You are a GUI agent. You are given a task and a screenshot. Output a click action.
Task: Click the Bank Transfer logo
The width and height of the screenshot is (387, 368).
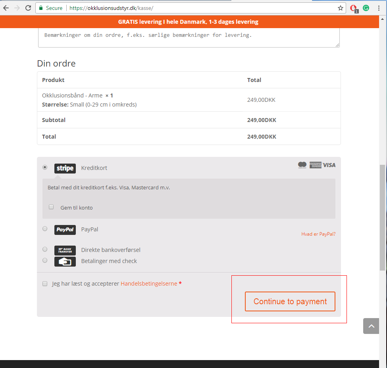pyautogui.click(x=65, y=250)
